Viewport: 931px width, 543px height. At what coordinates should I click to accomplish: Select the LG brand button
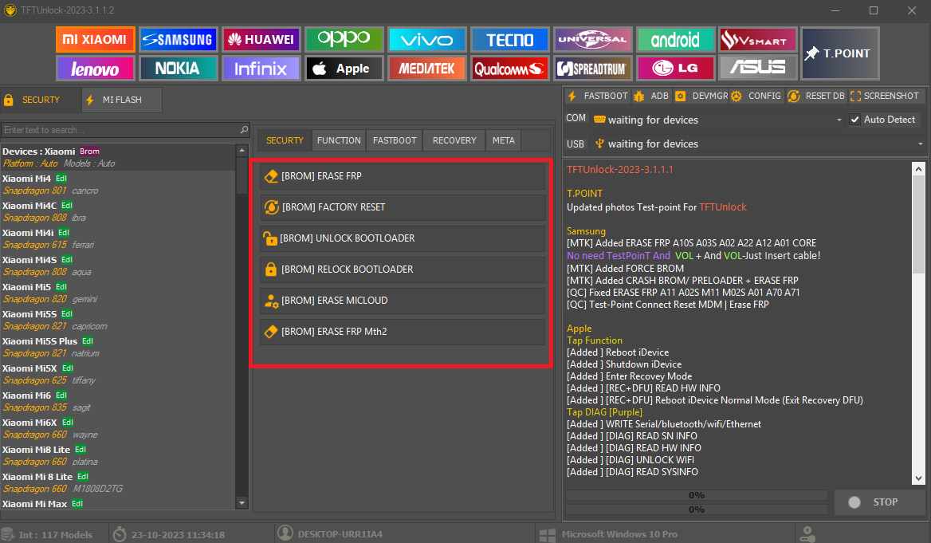(x=675, y=69)
